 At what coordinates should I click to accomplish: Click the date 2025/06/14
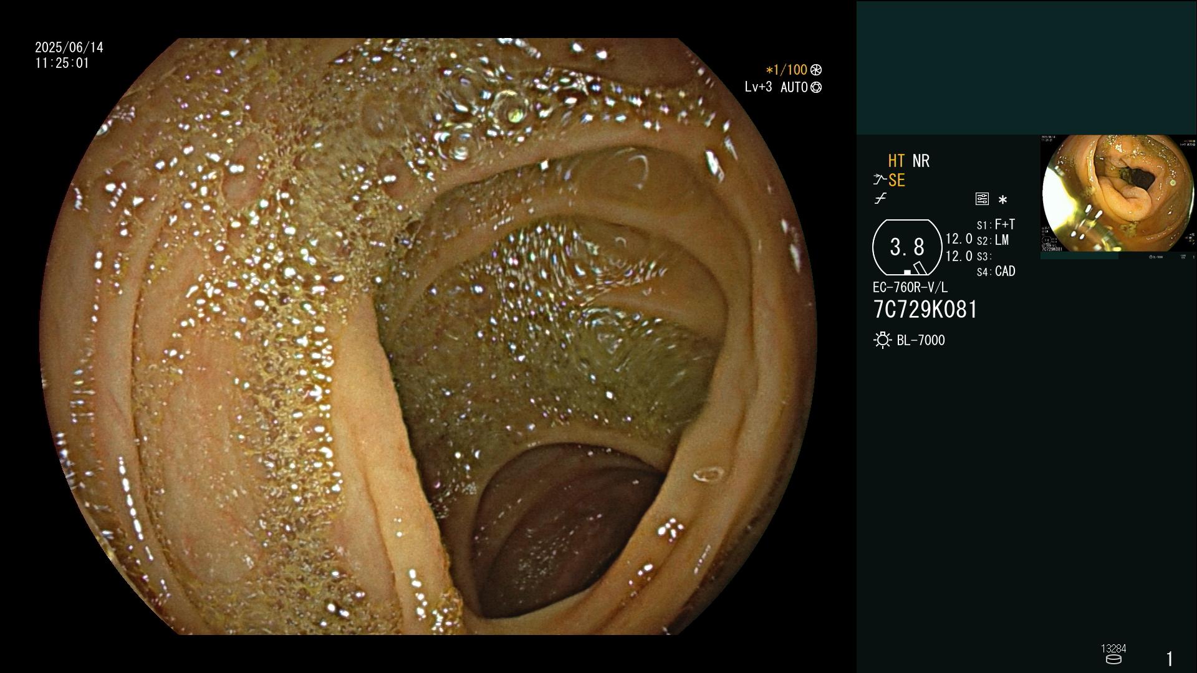point(69,47)
